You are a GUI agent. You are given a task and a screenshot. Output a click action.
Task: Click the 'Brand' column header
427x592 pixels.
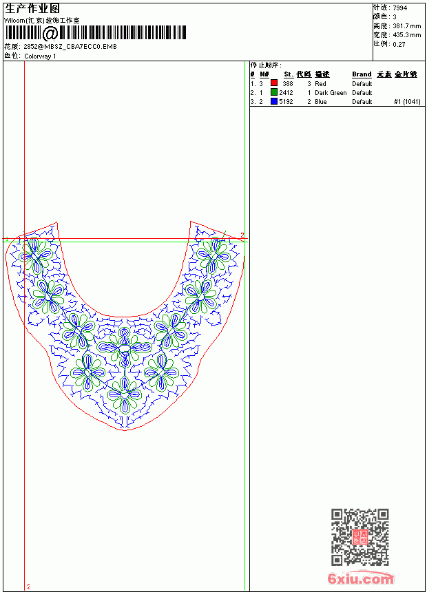coord(362,74)
